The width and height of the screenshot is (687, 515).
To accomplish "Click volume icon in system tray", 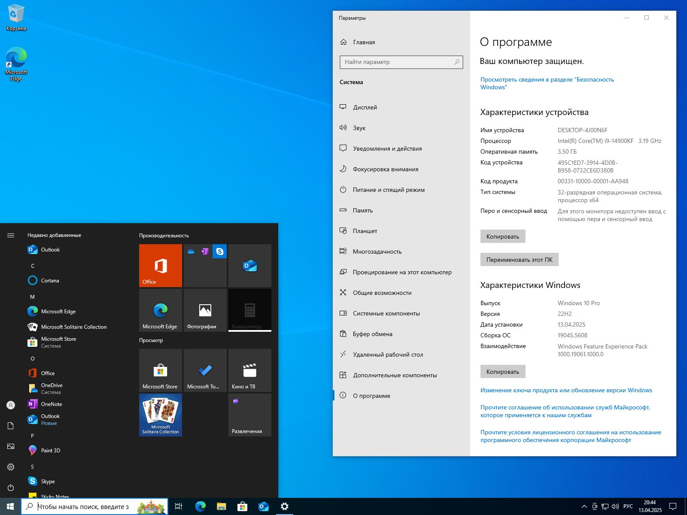I will click(x=615, y=506).
